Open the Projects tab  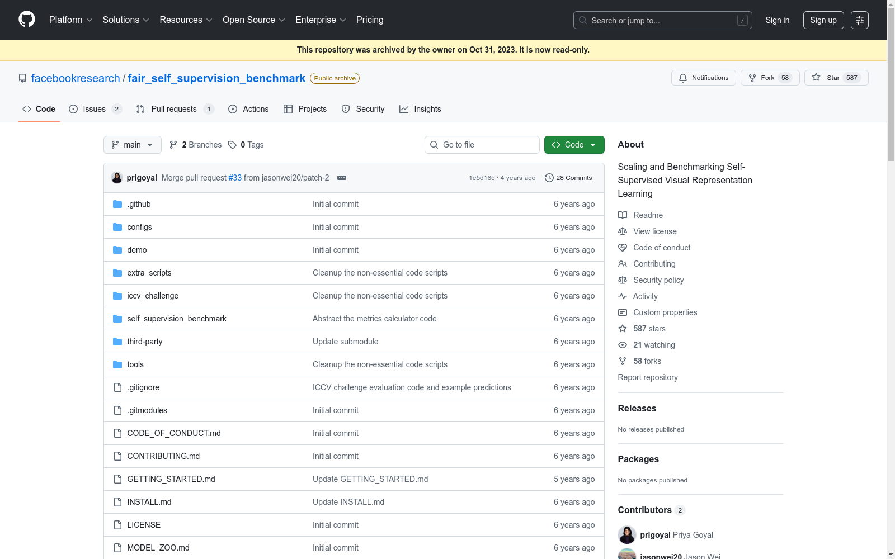(x=305, y=109)
